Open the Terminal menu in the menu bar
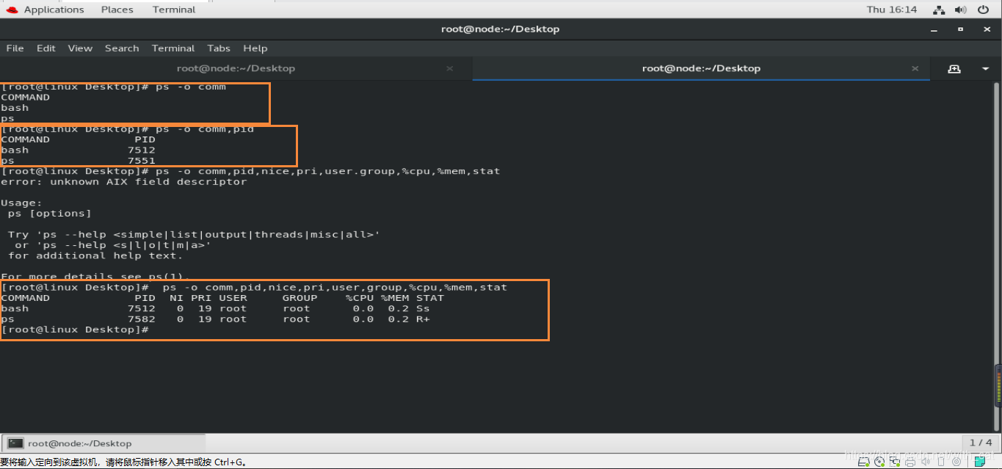Image resolution: width=1002 pixels, height=469 pixels. 173,48
